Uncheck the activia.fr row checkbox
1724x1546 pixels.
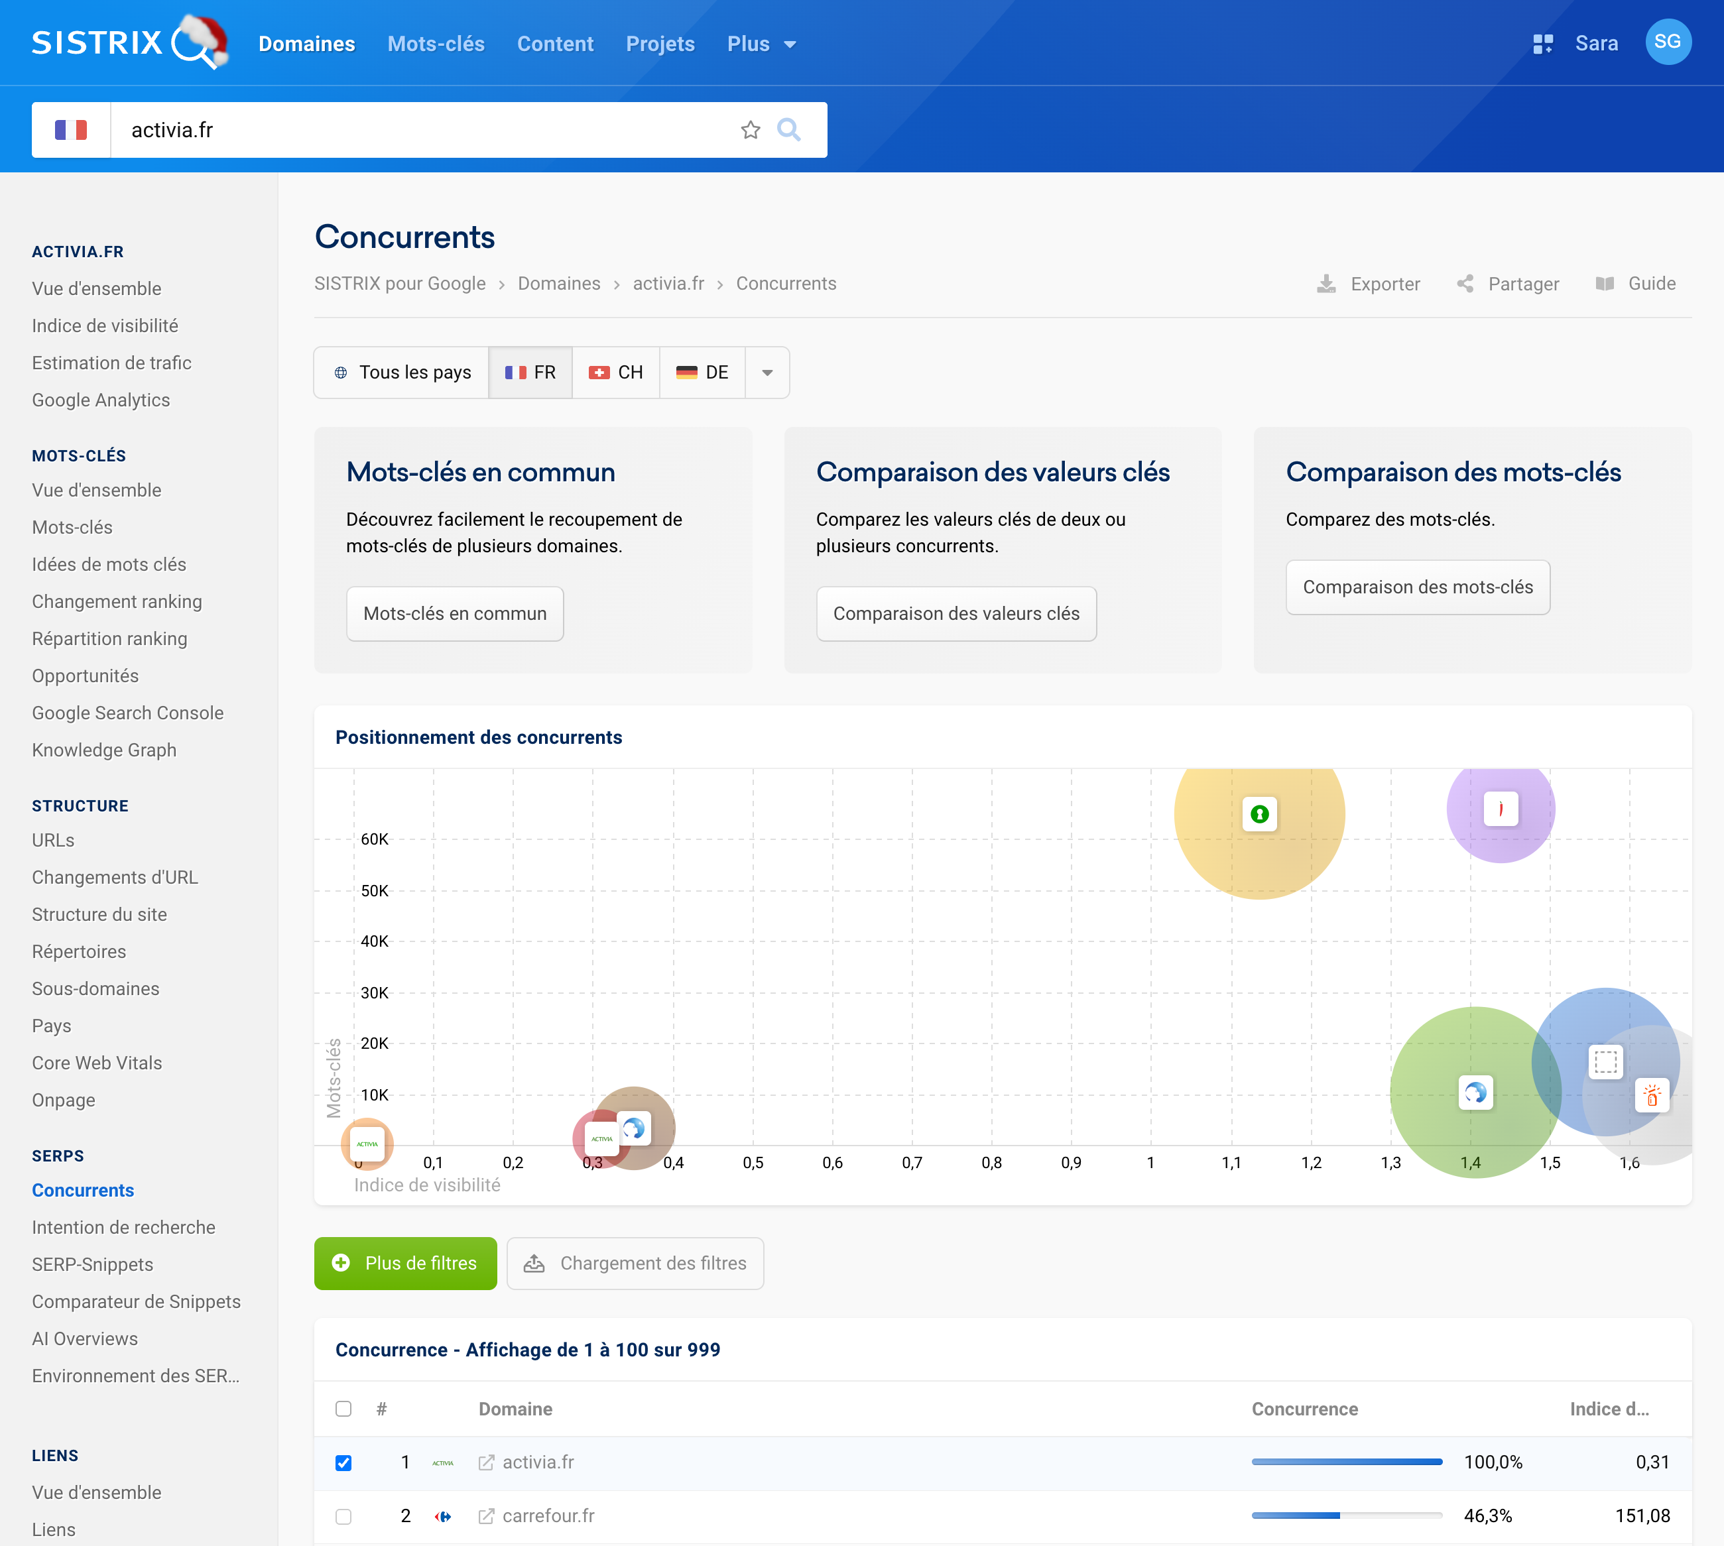point(343,1462)
